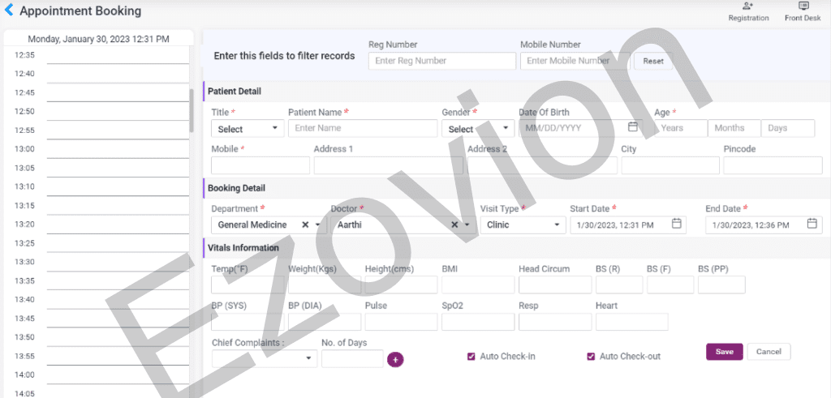Clear the Aarthi doctor selection

click(x=454, y=225)
